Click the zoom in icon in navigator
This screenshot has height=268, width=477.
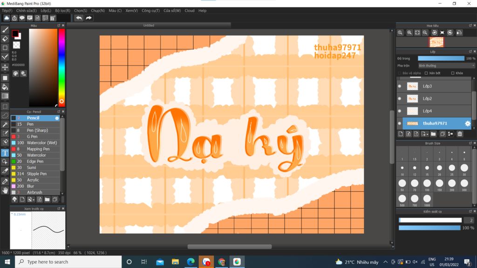click(x=409, y=33)
